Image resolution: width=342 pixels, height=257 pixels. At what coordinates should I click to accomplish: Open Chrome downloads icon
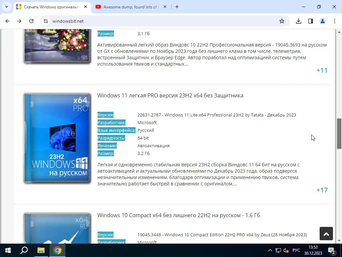(298, 21)
